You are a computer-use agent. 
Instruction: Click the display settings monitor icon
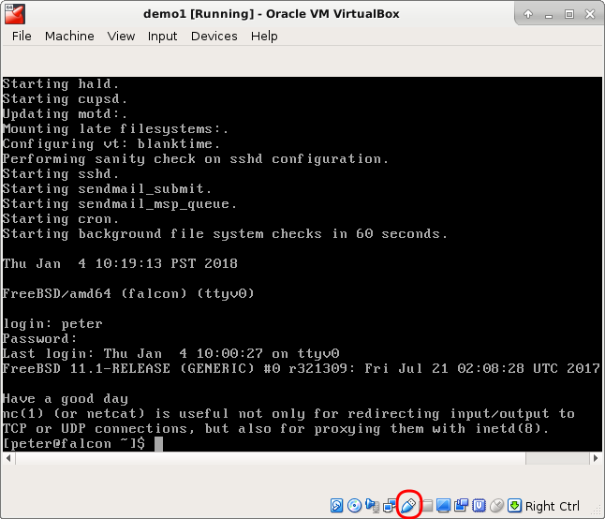tap(443, 506)
